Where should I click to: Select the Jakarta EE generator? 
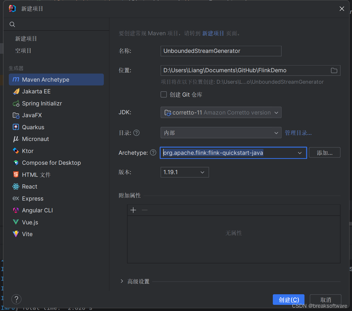56,91
